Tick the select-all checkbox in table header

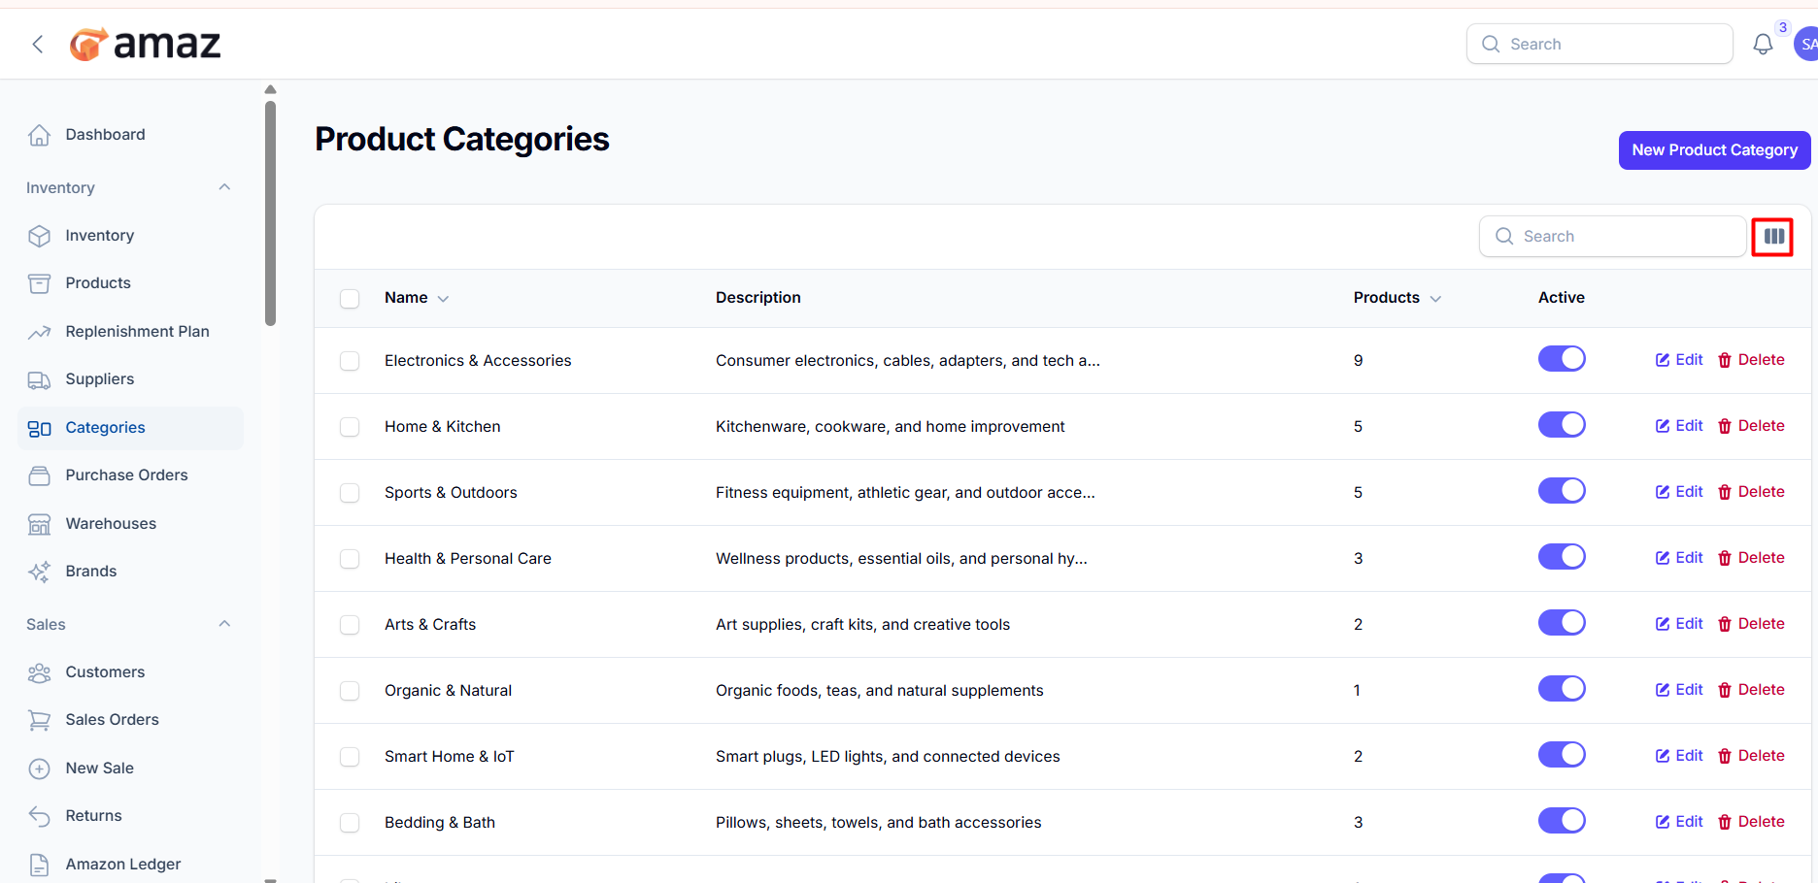pyautogui.click(x=350, y=298)
